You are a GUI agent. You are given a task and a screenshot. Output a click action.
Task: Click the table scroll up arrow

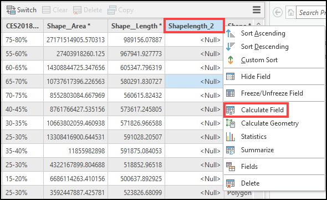point(259,24)
